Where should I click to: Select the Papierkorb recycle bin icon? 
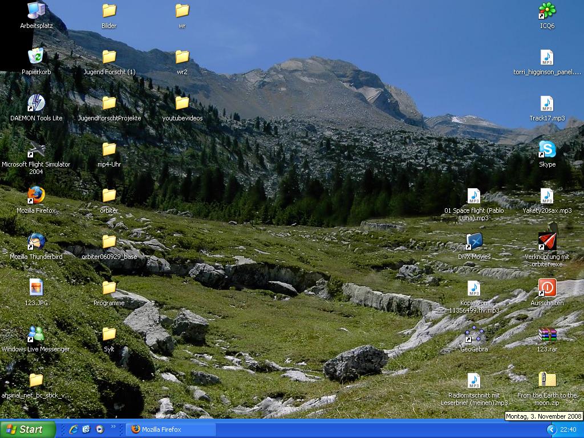[x=36, y=57]
